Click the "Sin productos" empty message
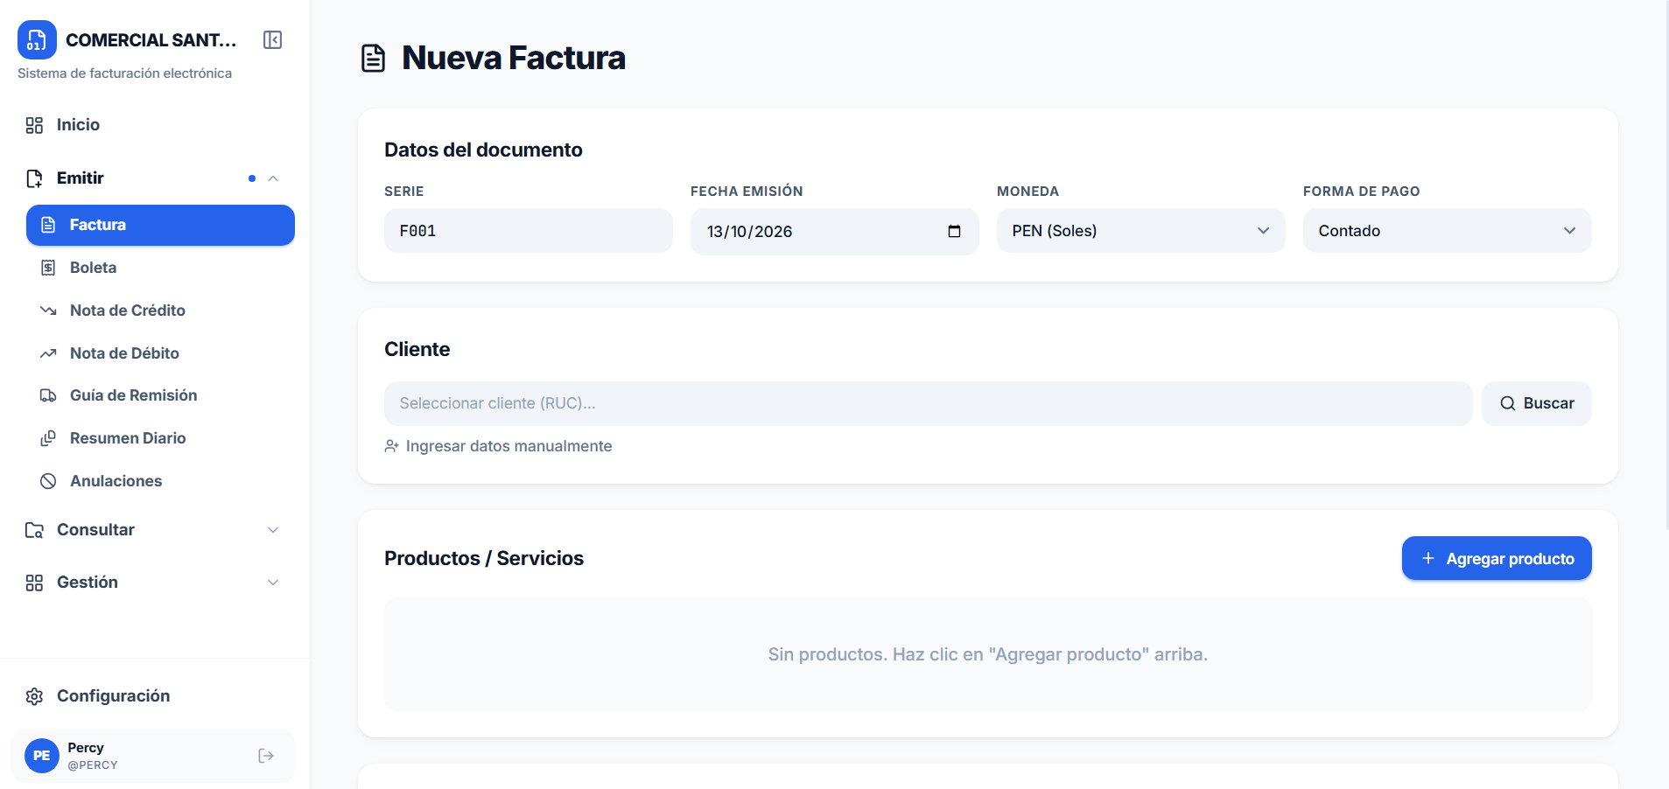 click(x=988, y=654)
